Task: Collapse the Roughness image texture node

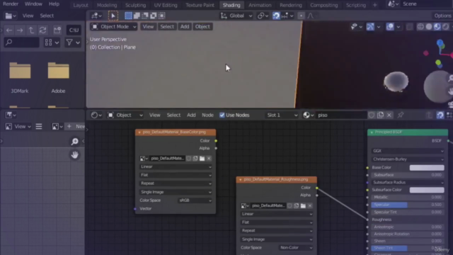Action: tap(241, 179)
